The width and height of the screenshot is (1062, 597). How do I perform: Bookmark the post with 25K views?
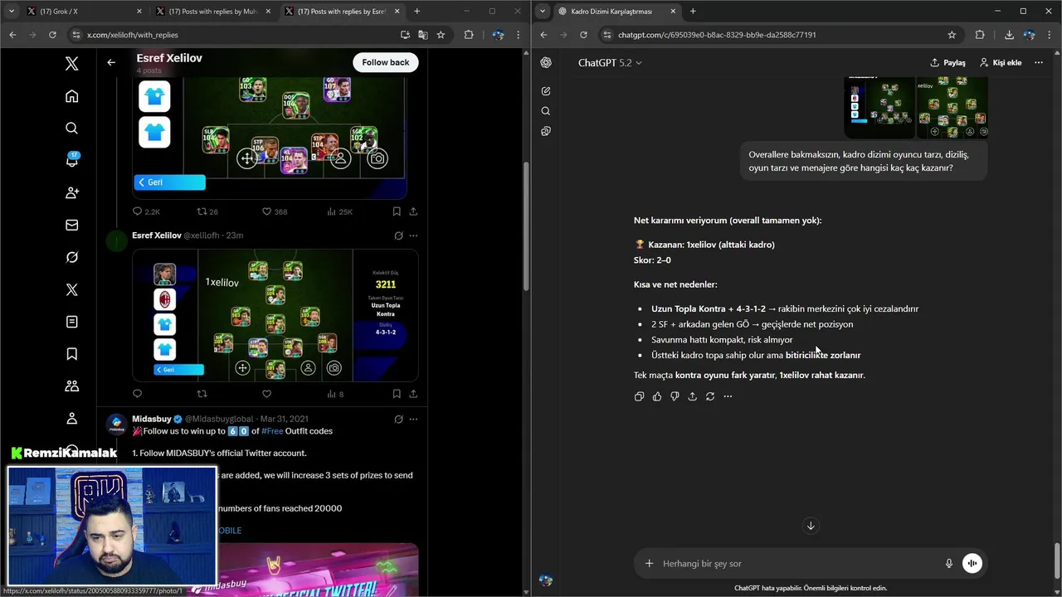(397, 211)
